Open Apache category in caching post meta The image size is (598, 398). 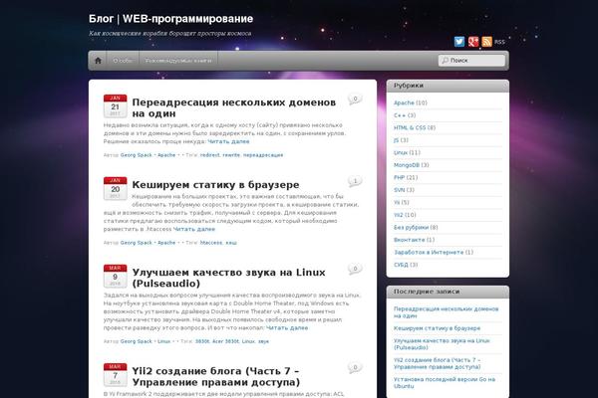click(166, 243)
